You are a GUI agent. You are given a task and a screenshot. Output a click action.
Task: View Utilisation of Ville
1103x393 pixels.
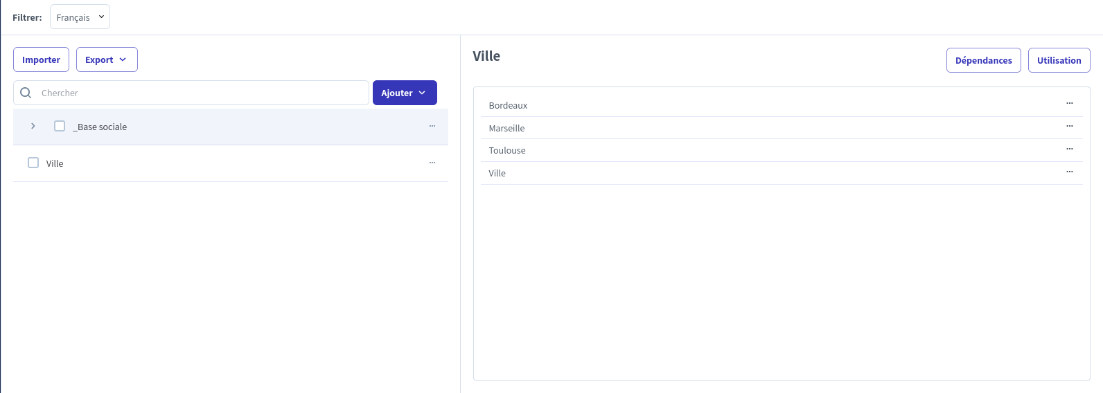(x=1059, y=60)
